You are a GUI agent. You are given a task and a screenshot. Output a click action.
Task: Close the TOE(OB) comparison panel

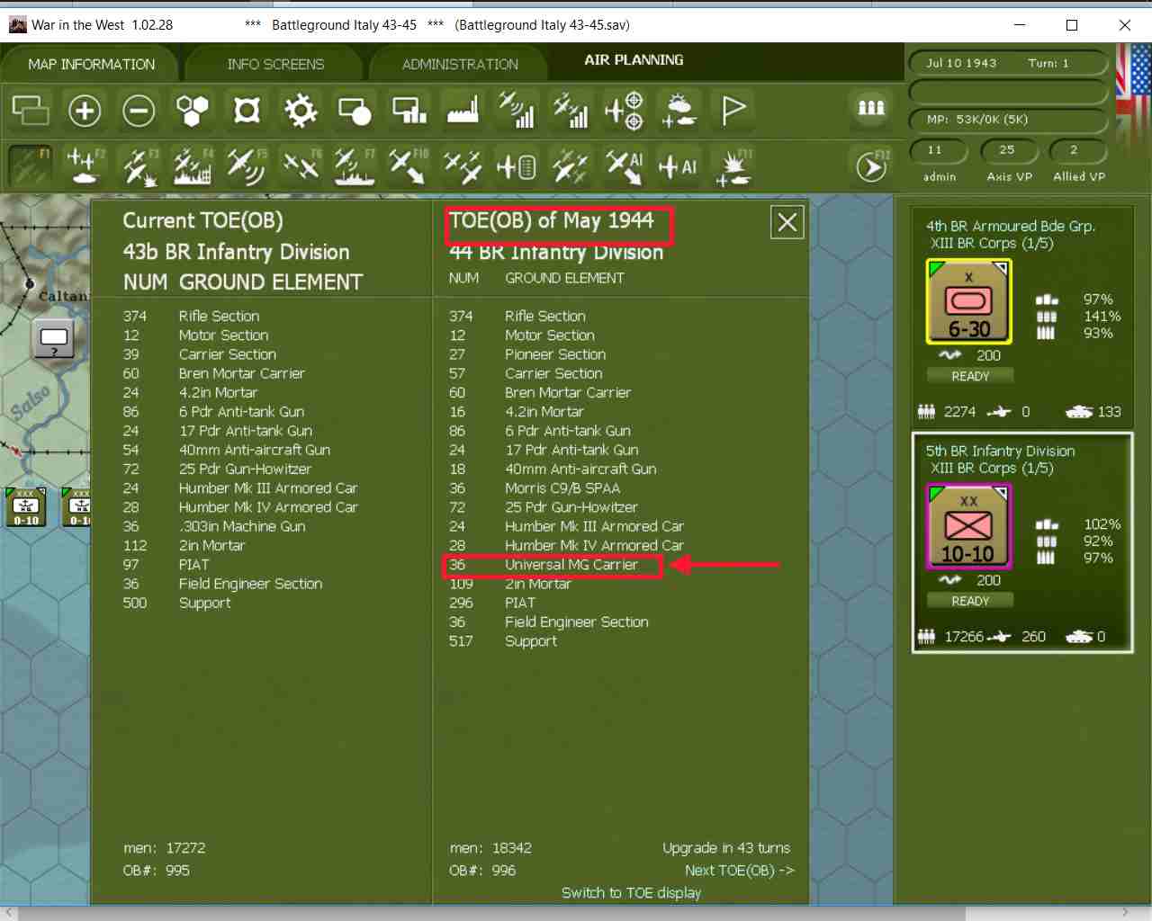pyautogui.click(x=787, y=222)
